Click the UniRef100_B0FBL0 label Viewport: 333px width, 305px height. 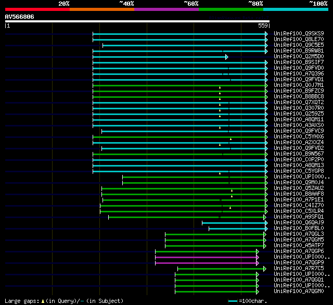[299, 228]
